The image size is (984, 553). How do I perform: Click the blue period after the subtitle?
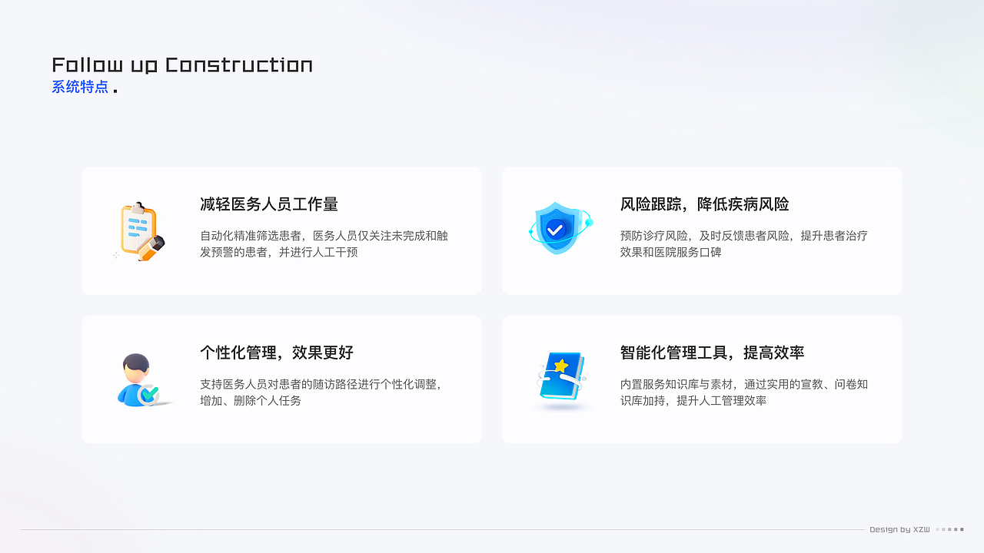[115, 89]
